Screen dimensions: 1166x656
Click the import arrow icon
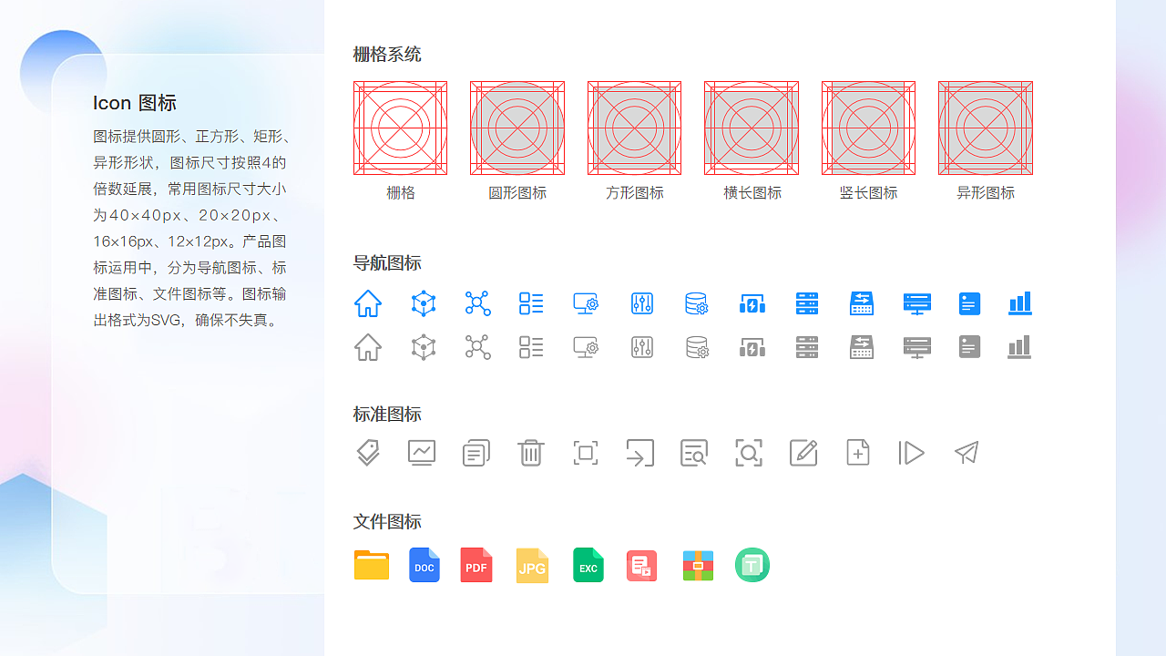point(639,453)
